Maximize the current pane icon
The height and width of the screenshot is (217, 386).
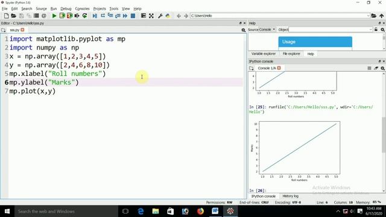tap(144, 16)
